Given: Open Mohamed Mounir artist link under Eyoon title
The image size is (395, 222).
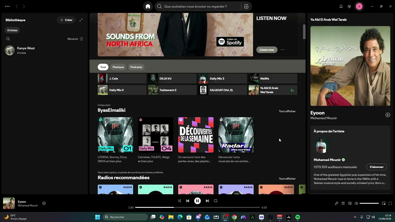Looking at the screenshot, I should pos(324,118).
